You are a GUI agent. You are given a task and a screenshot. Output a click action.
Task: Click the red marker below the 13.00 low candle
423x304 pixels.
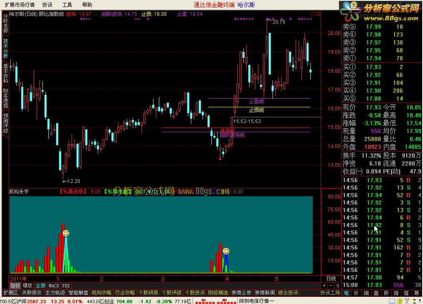tap(220, 158)
